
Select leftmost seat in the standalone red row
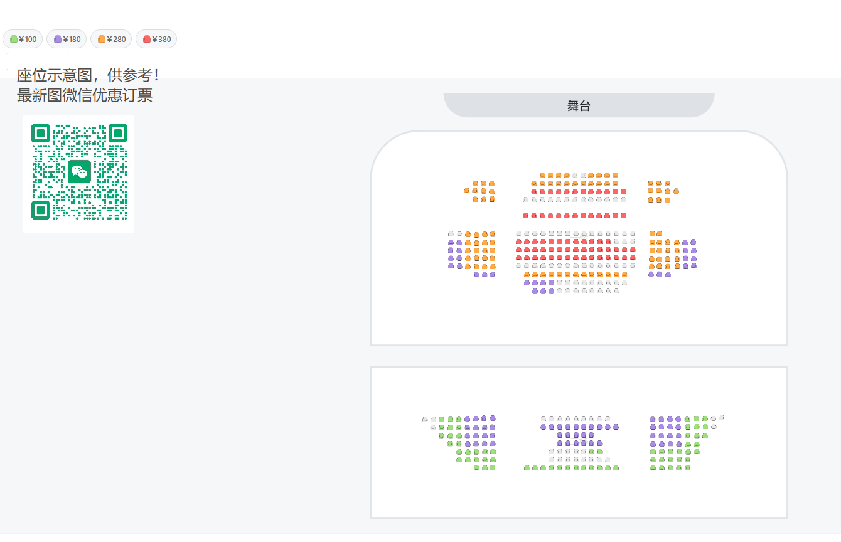pyautogui.click(x=526, y=216)
